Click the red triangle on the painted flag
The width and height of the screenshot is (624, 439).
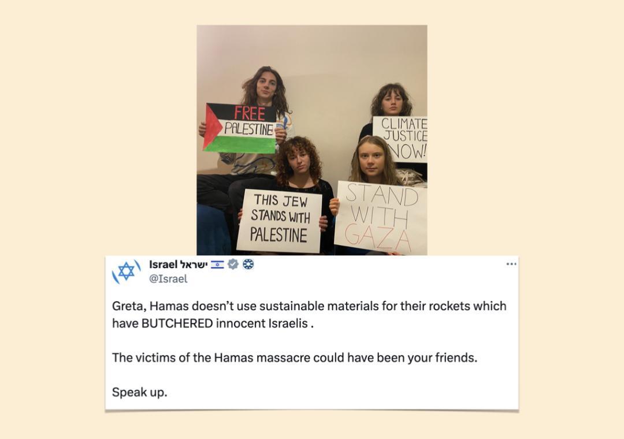point(211,127)
